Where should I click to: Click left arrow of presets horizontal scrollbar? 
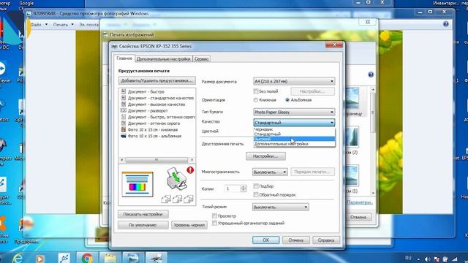click(x=122, y=160)
